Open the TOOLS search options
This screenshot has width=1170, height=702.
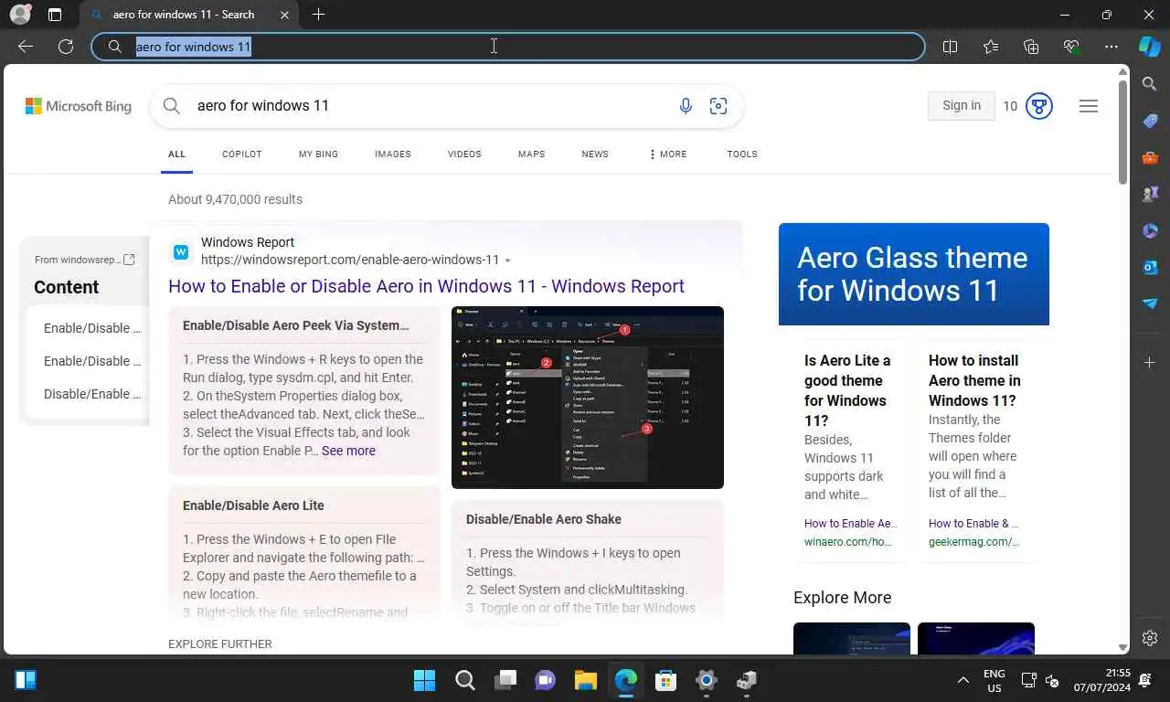tap(742, 154)
